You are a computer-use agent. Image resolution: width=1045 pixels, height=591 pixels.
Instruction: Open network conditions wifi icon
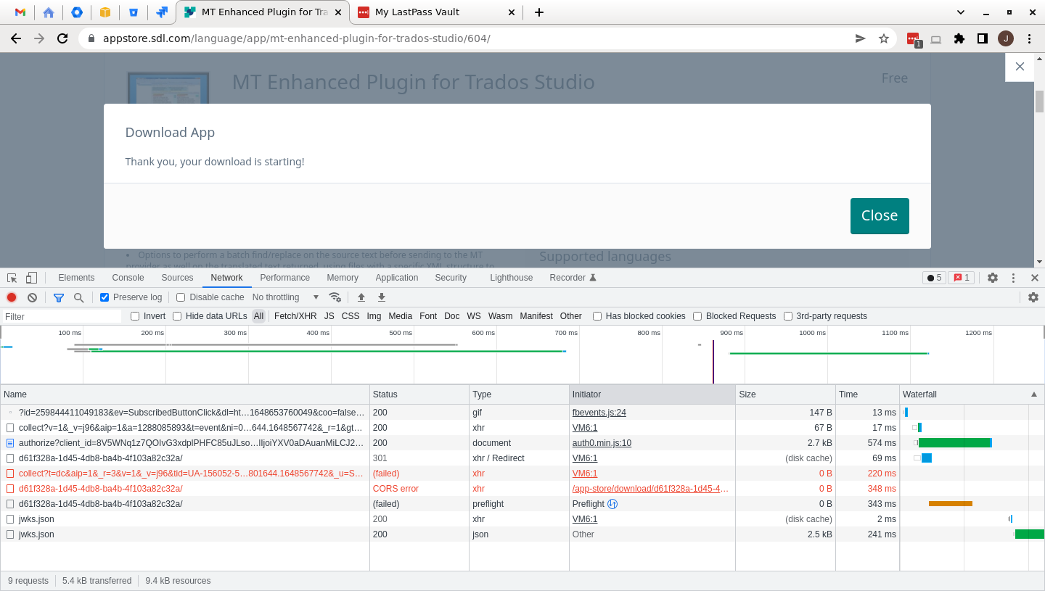[335, 297]
